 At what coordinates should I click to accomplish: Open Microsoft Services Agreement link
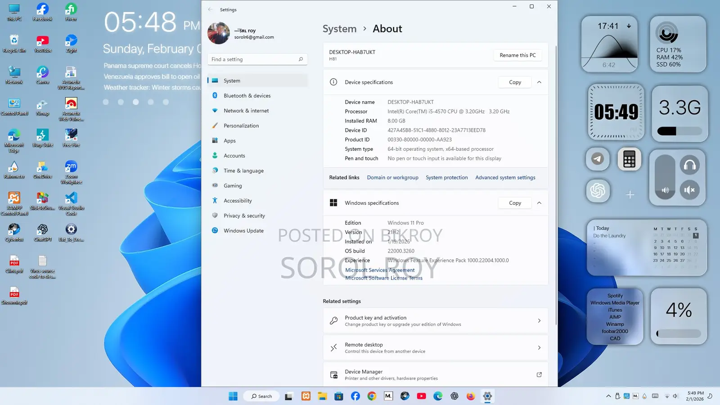[380, 270]
